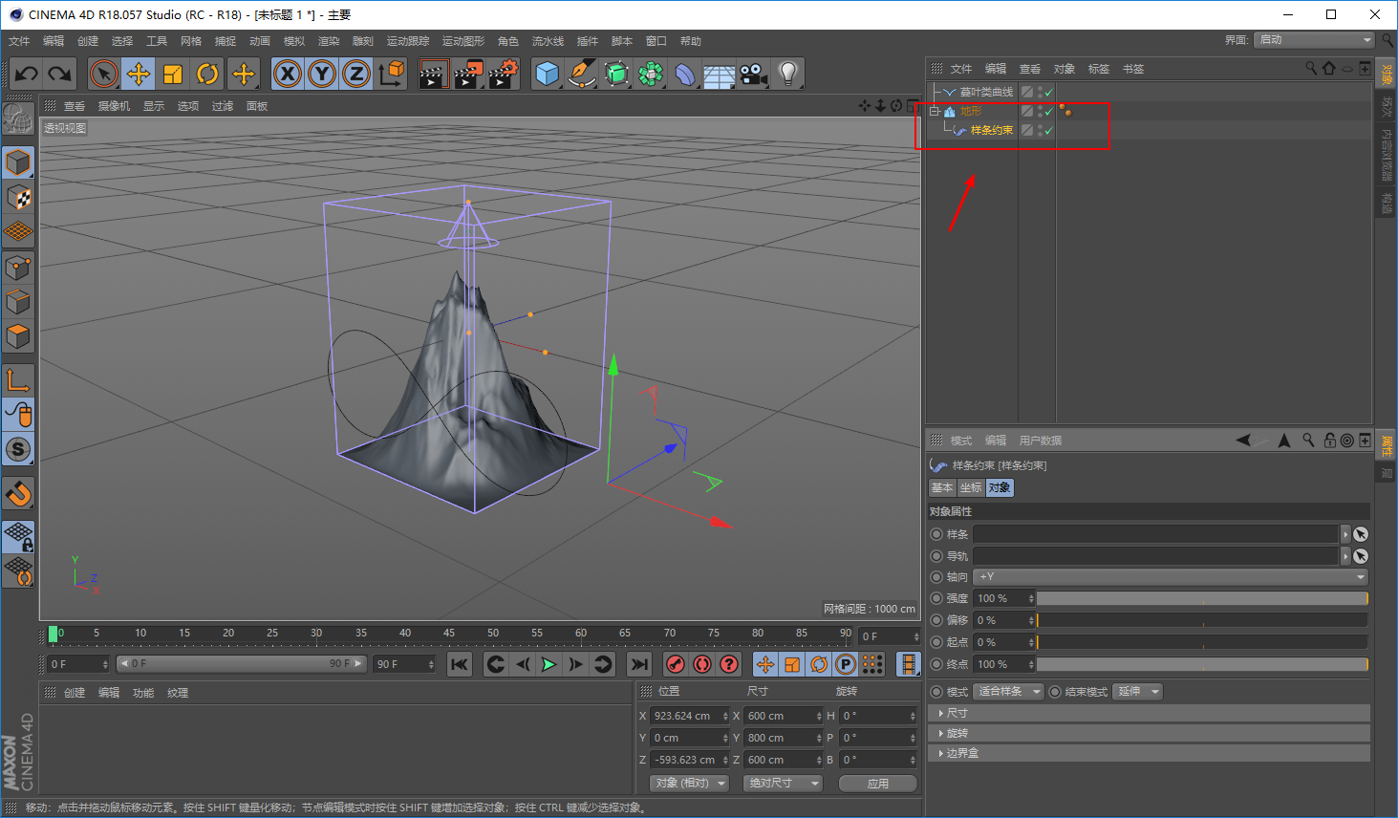Screen dimensions: 1398x818
Task: Collapse the 地形 object tree node
Action: (x=935, y=111)
